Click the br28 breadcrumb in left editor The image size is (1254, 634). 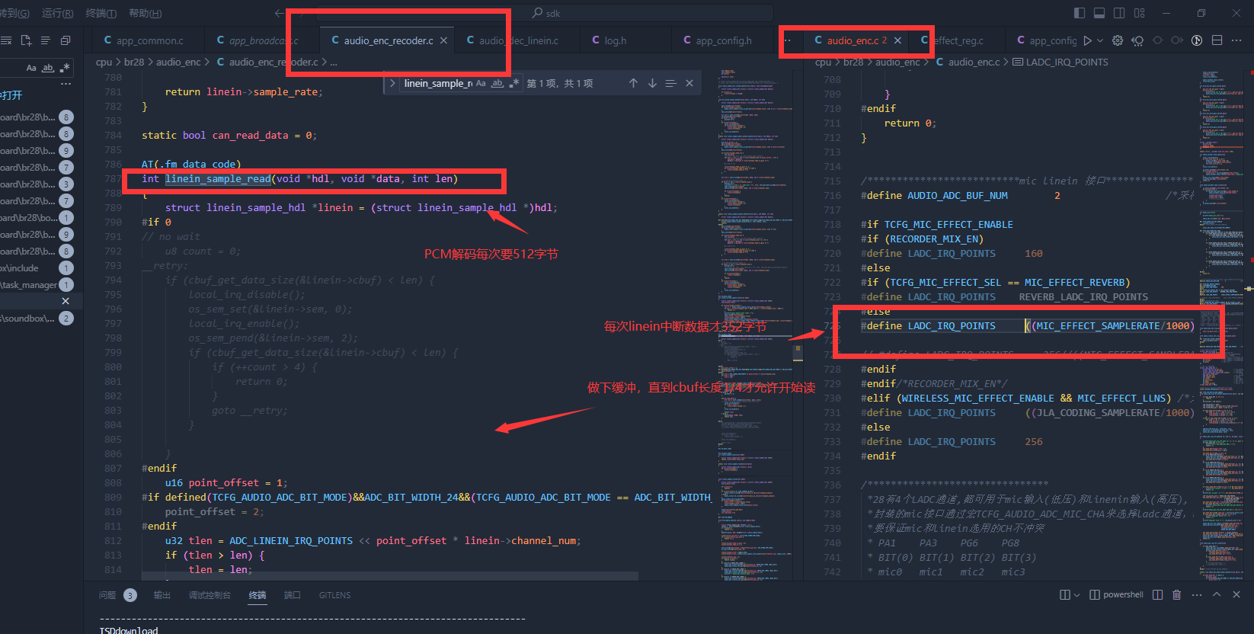[134, 62]
